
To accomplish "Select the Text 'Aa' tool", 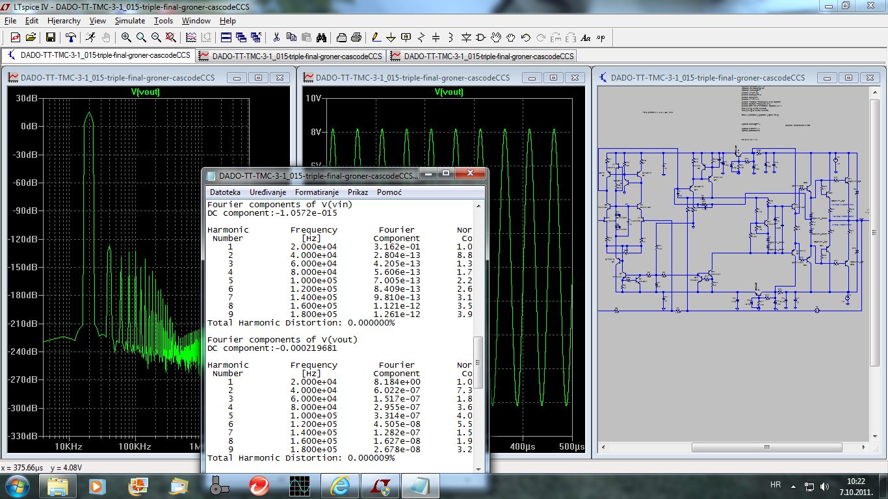I will click(x=586, y=38).
